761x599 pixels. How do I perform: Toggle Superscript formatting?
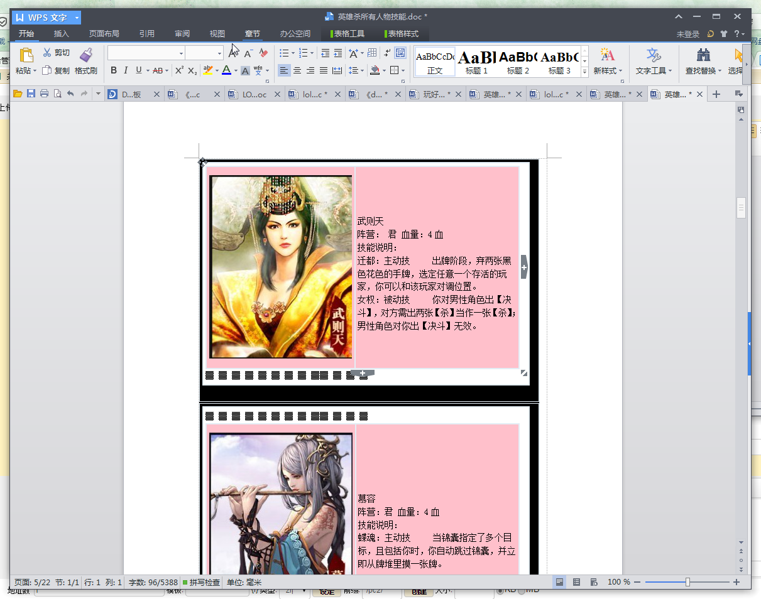click(x=179, y=70)
